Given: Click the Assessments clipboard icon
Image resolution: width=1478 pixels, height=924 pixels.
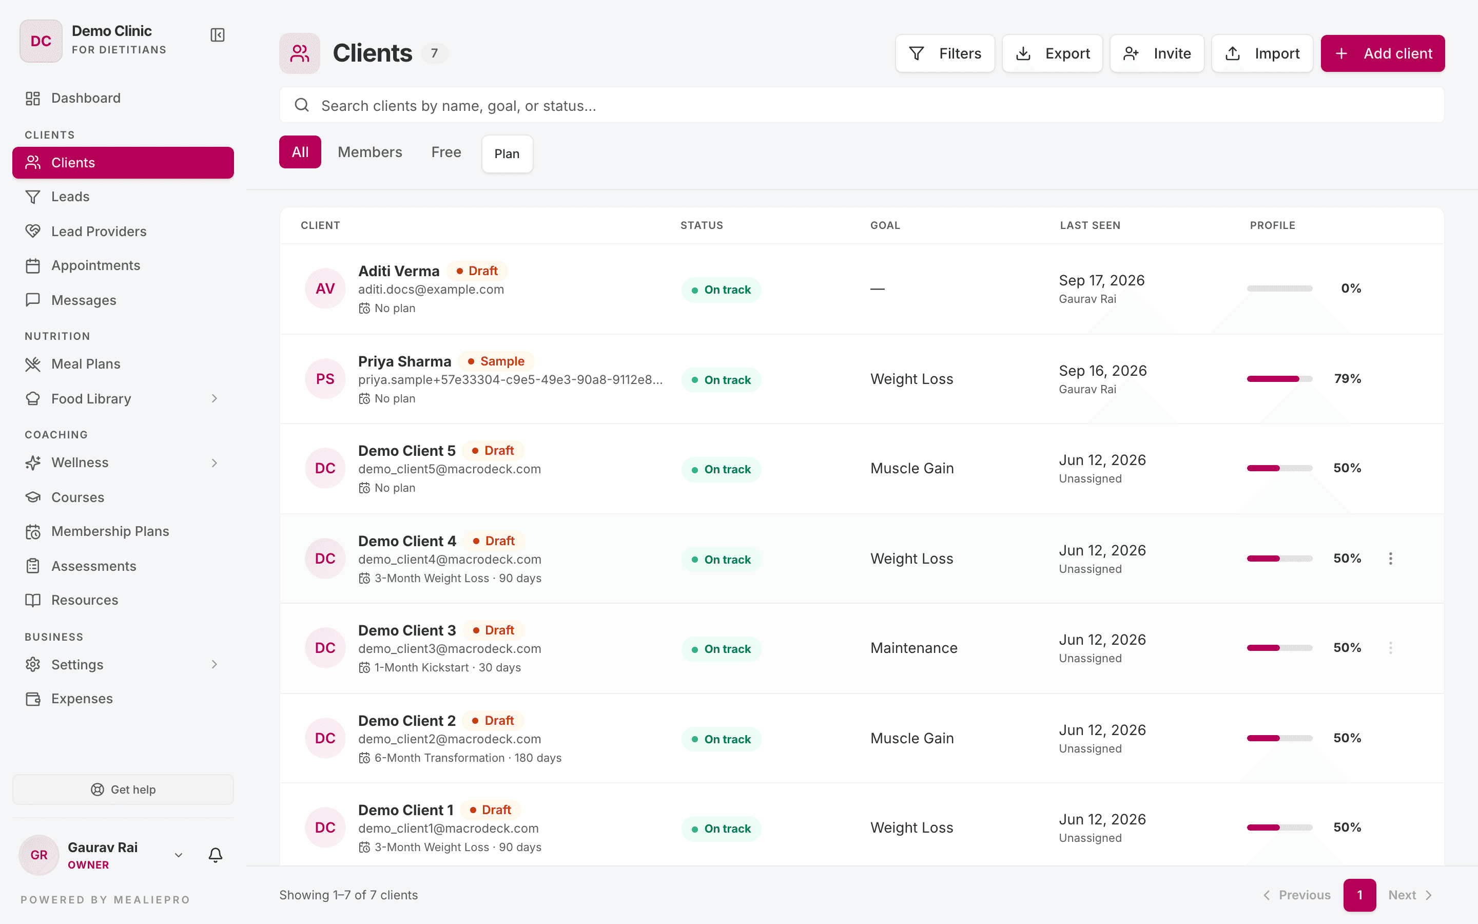Looking at the screenshot, I should coord(33,566).
